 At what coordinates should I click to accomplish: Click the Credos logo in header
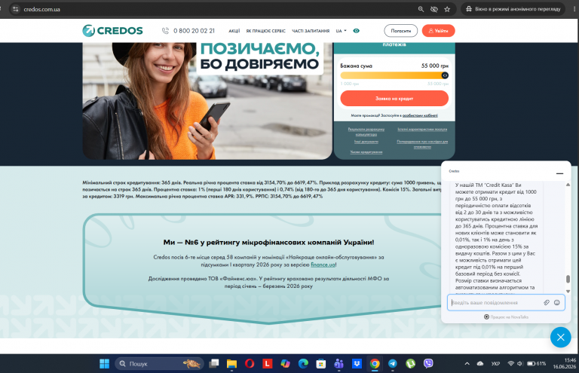coord(112,31)
